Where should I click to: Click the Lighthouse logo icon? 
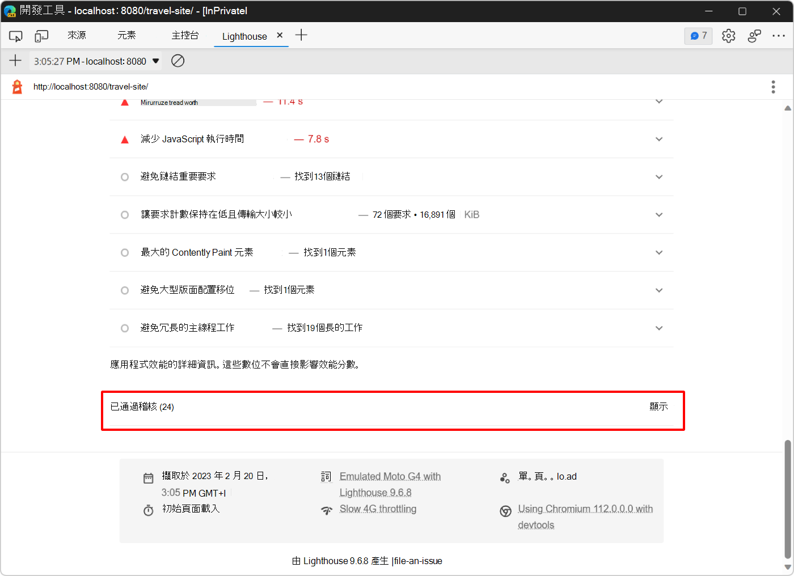(x=18, y=87)
